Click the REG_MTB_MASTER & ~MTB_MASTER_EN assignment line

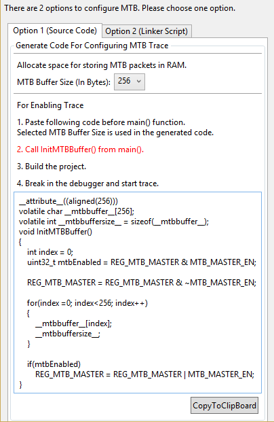(x=142, y=283)
